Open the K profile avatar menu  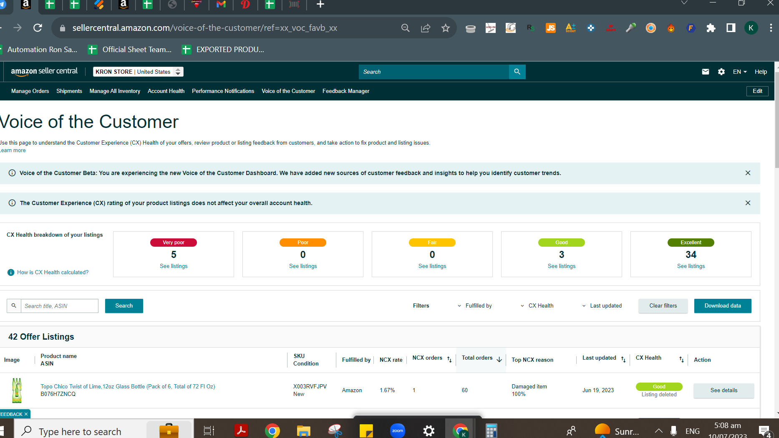point(751,28)
